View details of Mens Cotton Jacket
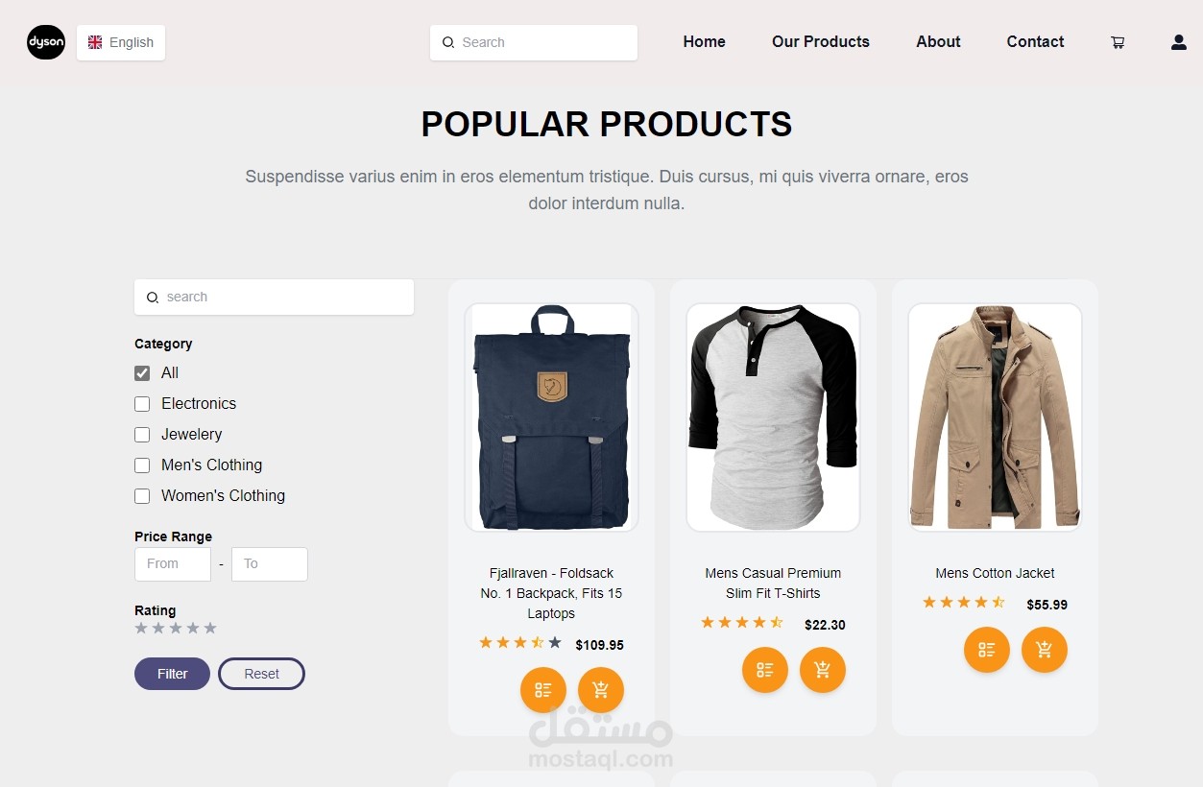 point(987,650)
